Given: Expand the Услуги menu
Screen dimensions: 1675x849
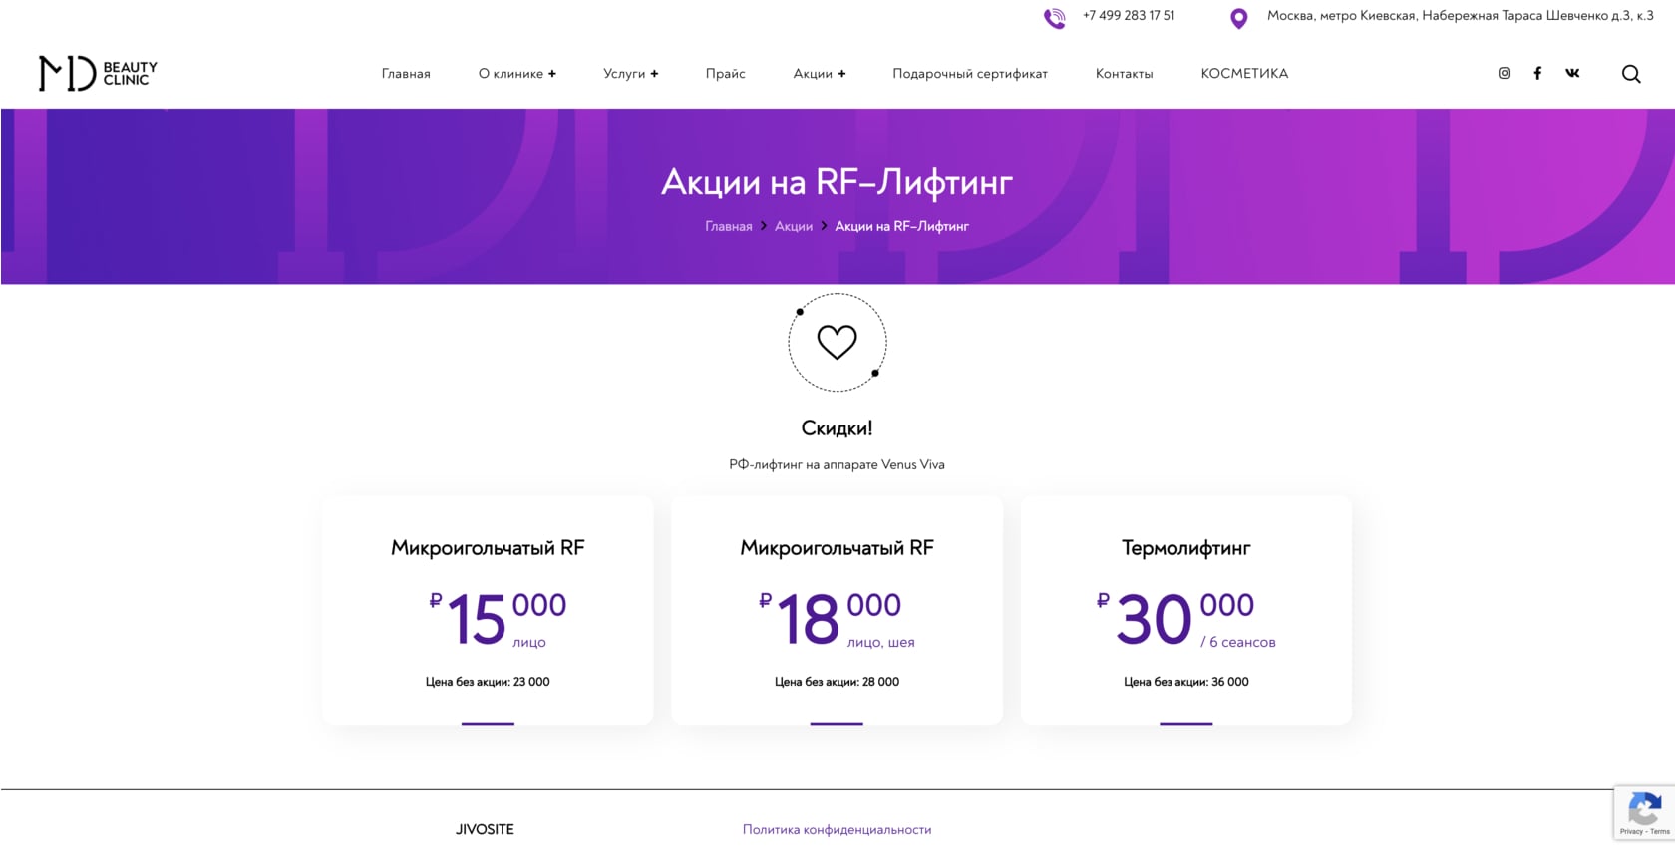Looking at the screenshot, I should tap(630, 74).
